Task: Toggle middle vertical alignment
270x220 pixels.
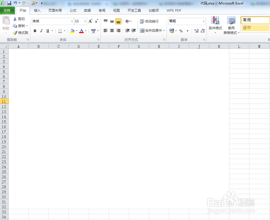Action: pyautogui.click(x=112, y=21)
